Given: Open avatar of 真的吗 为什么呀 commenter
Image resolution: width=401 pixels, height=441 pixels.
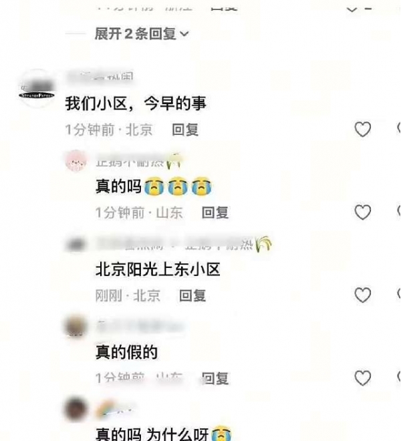Looking at the screenshot, I should [x=76, y=409].
